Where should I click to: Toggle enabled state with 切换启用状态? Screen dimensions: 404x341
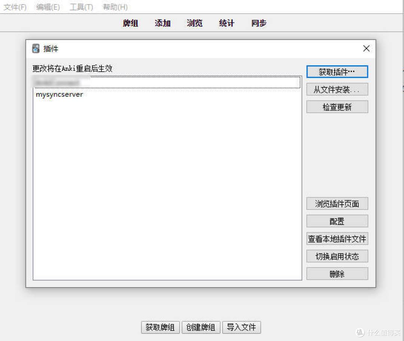point(336,256)
